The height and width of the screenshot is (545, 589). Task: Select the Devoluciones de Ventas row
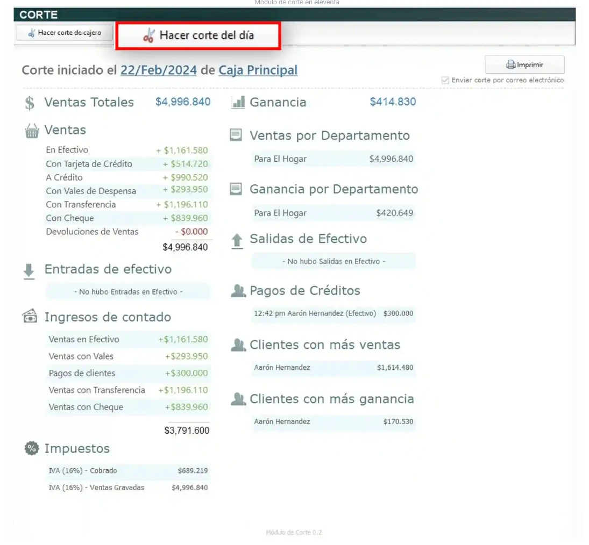tap(127, 232)
